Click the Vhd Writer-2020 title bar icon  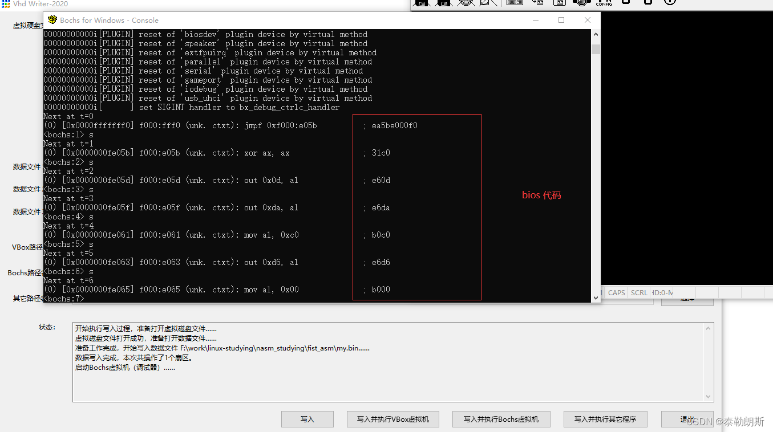[x=5, y=3]
